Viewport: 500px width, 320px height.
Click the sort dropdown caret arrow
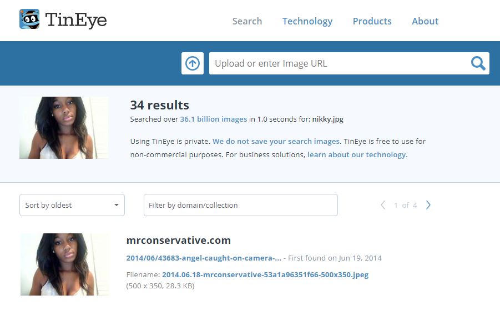[x=117, y=205]
